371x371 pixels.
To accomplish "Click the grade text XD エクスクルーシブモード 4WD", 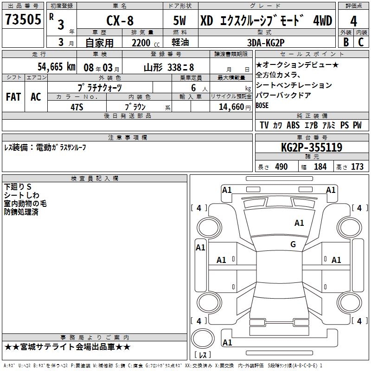I will [266, 20].
